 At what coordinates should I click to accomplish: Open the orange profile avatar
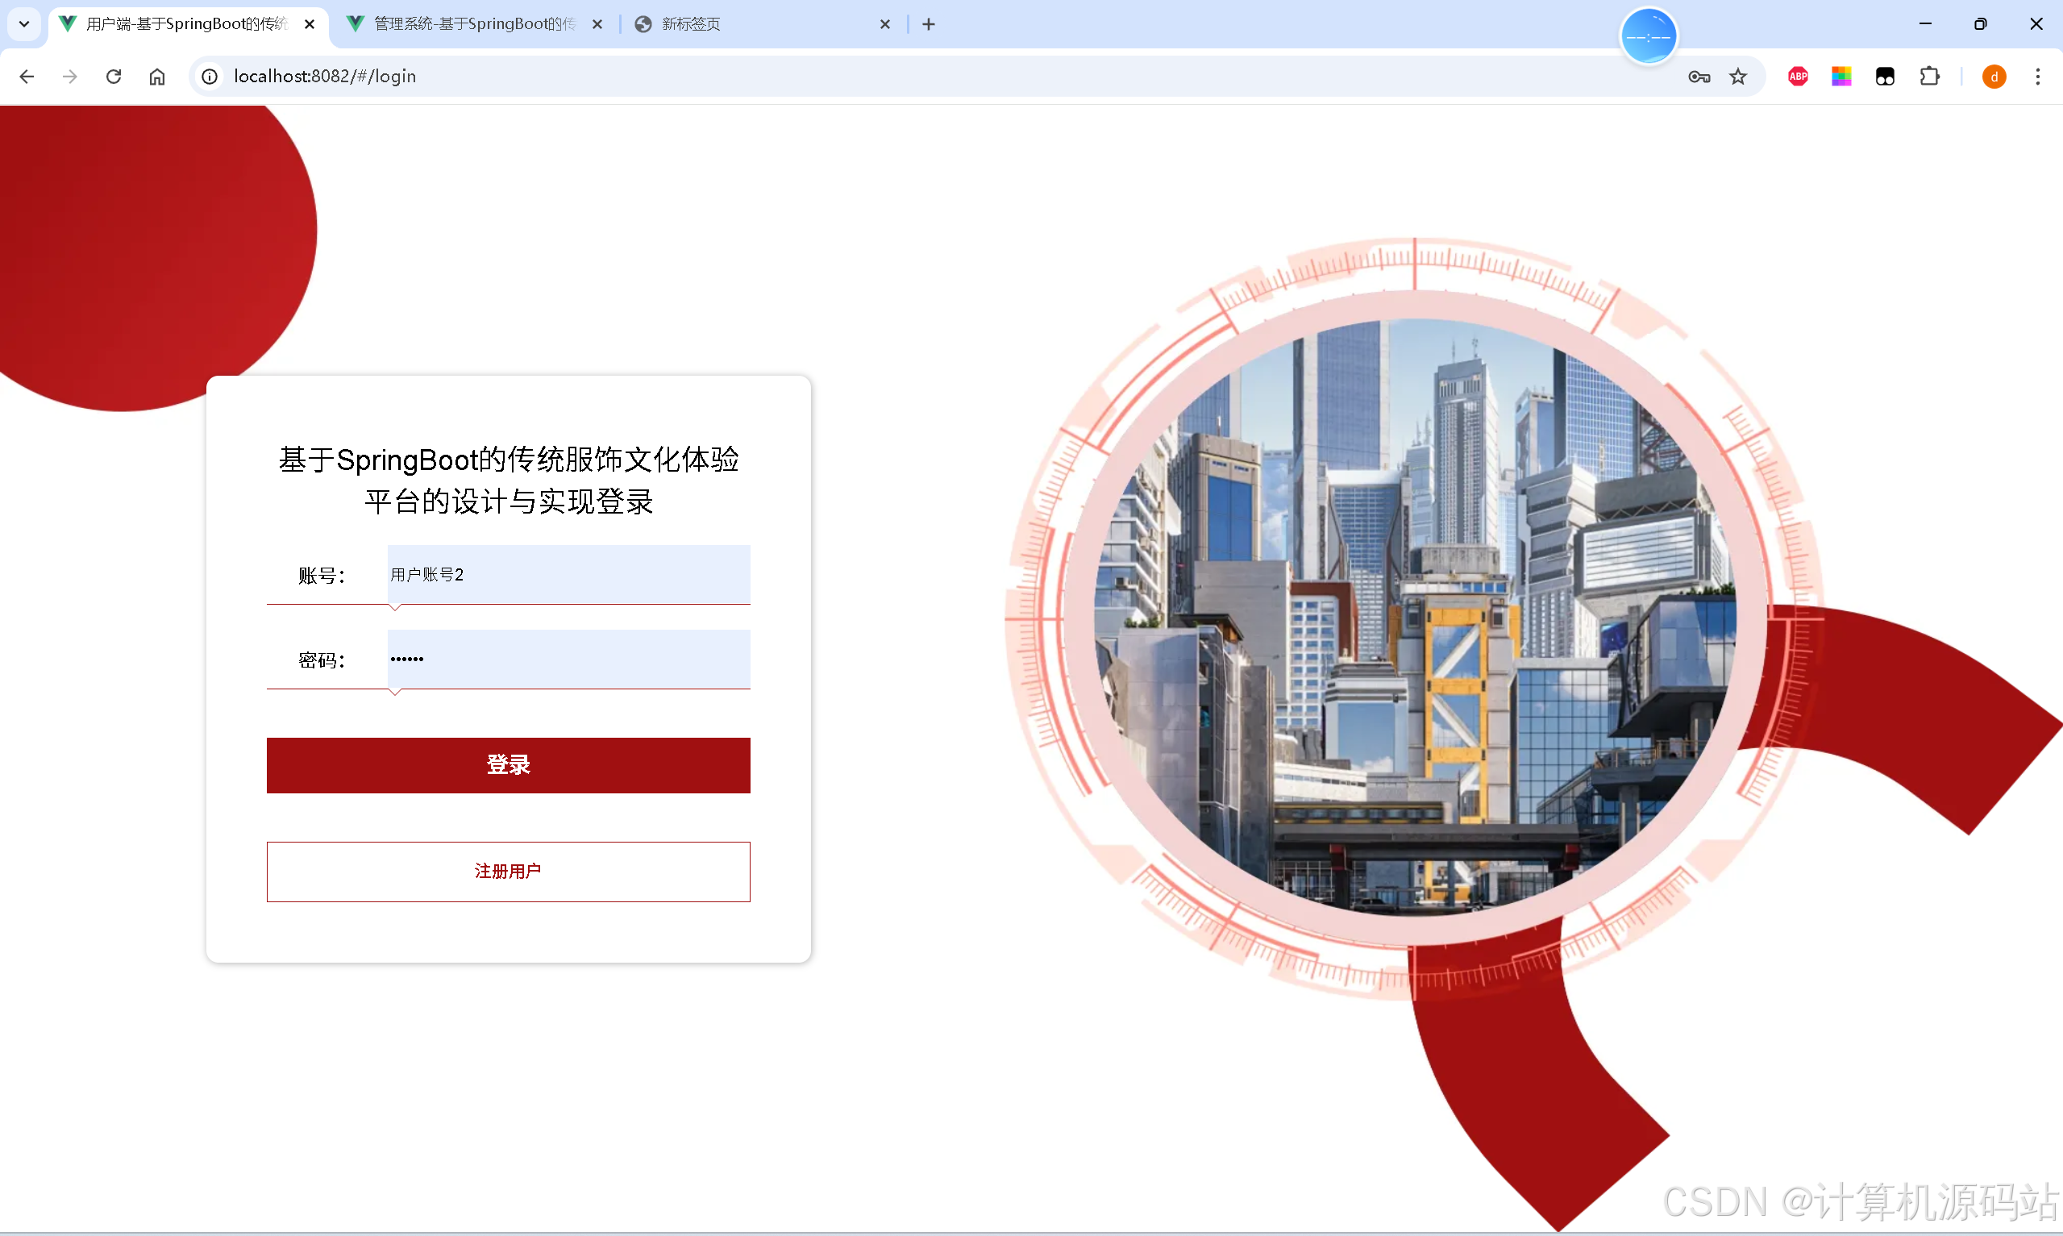(x=1993, y=77)
